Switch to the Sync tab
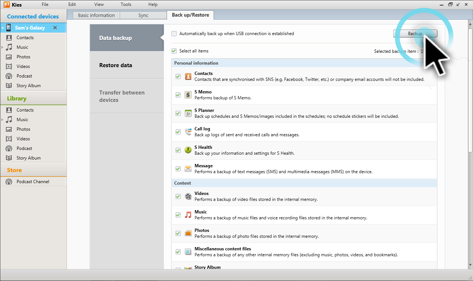 143,15
